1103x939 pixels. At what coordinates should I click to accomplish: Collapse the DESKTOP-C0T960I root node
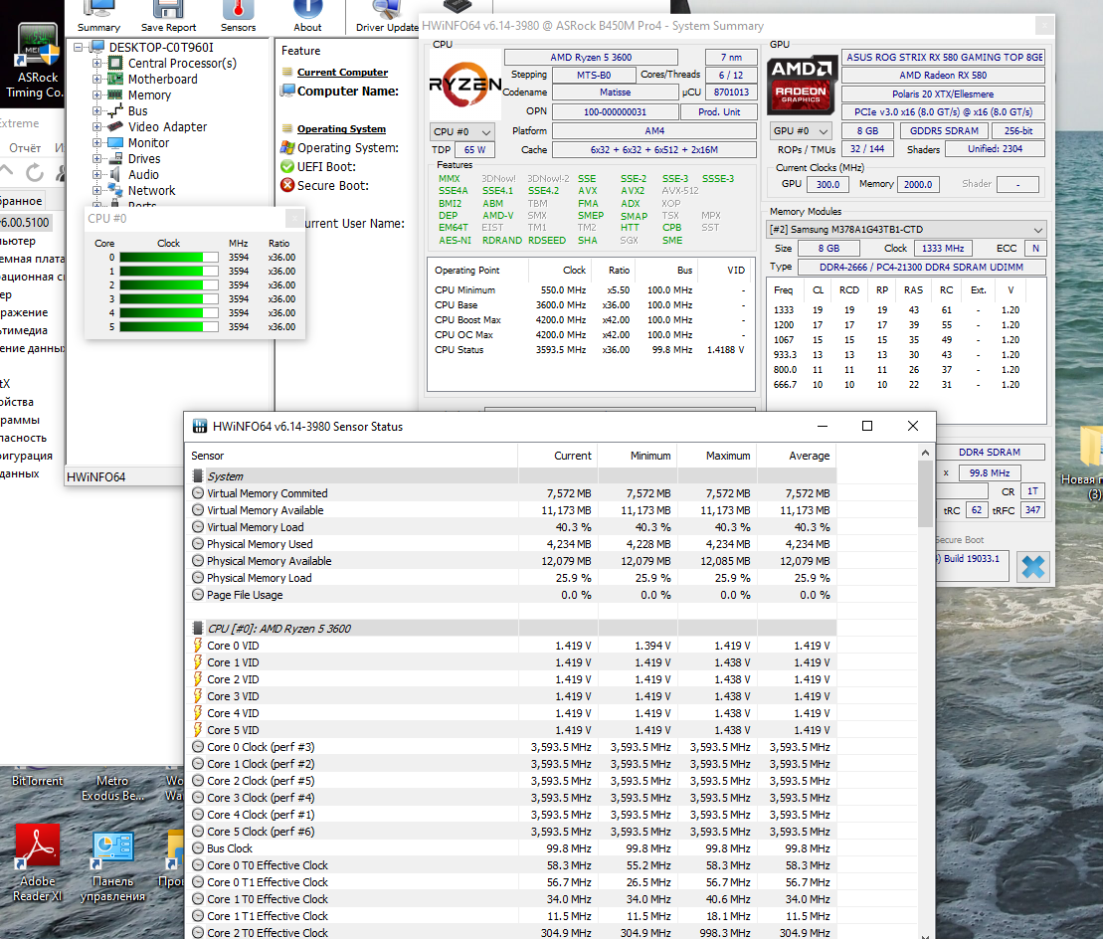79,47
